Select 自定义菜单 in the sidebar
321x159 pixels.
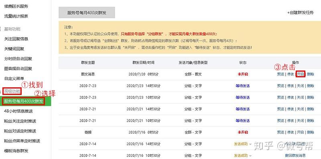14,78
